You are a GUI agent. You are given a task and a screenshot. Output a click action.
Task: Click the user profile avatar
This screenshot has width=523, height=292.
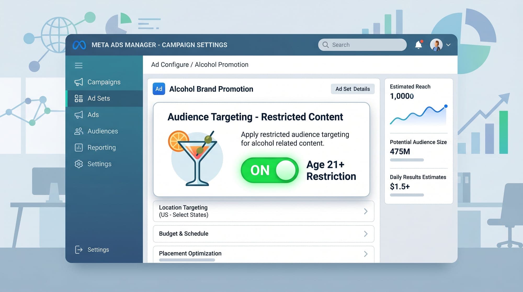pyautogui.click(x=436, y=45)
